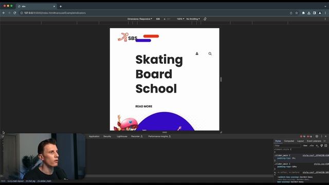Image resolution: width=329 pixels, height=185 pixels.
Task: Click the padding-top value in first slider_main rule
Action: click(x=294, y=158)
